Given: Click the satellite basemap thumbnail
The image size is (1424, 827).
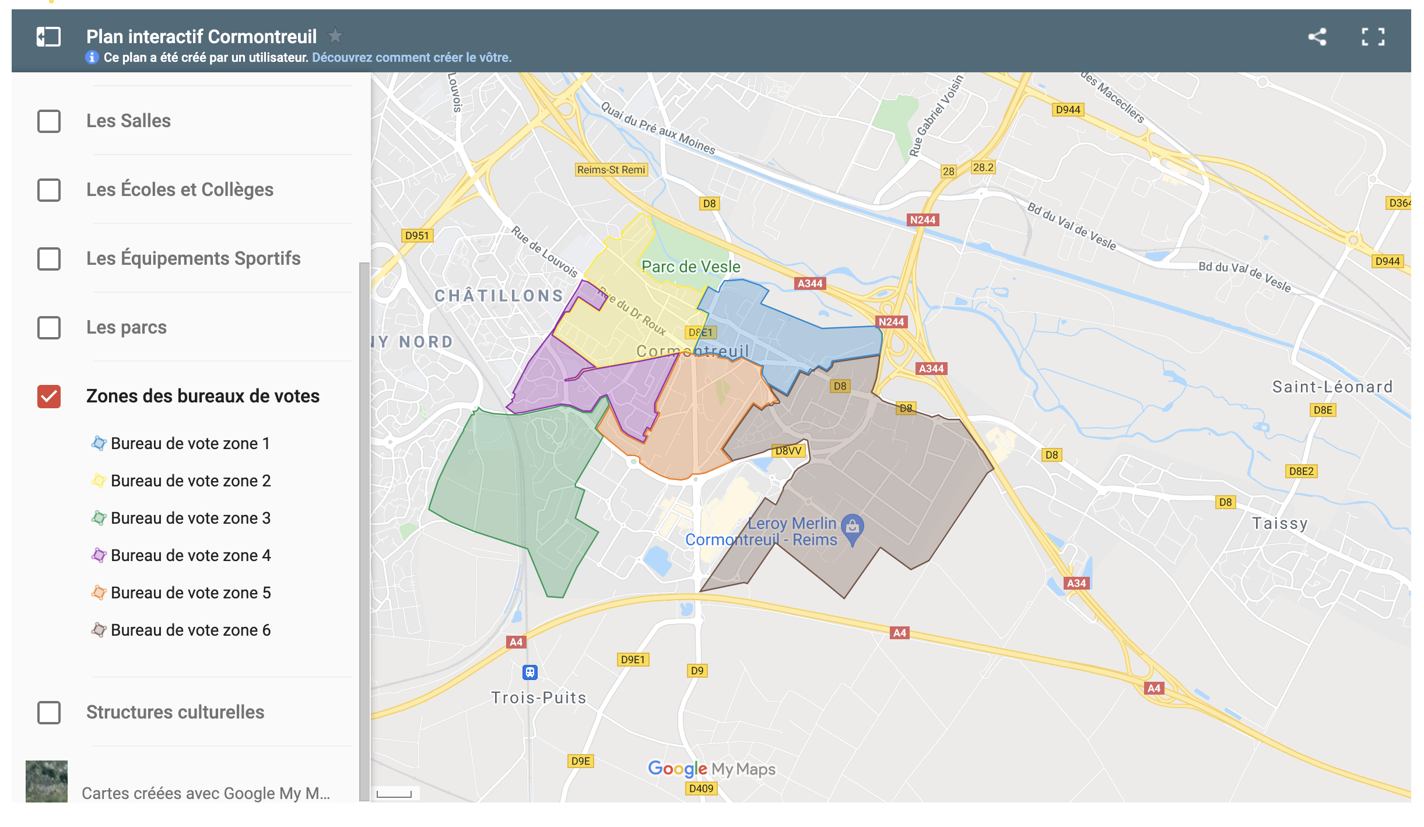Looking at the screenshot, I should coord(47,782).
